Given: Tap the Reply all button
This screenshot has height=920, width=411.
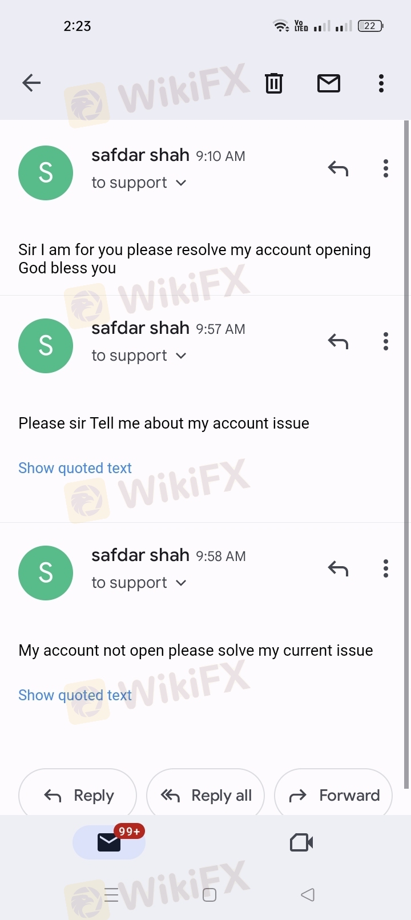Looking at the screenshot, I should pyautogui.click(x=205, y=795).
